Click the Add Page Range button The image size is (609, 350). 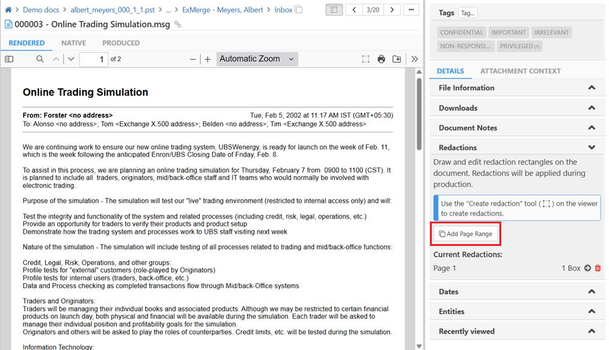click(x=466, y=234)
